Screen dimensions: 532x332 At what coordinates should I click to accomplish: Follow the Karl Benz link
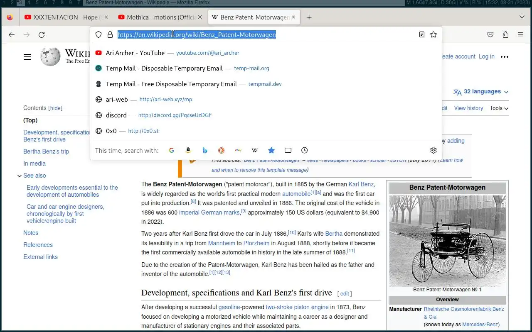point(361,184)
